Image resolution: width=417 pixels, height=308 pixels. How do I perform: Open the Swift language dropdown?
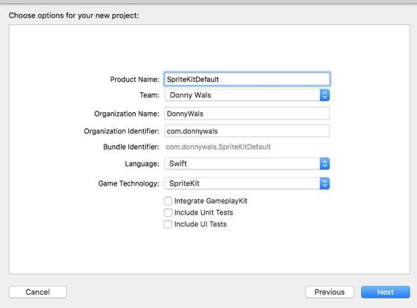click(247, 164)
